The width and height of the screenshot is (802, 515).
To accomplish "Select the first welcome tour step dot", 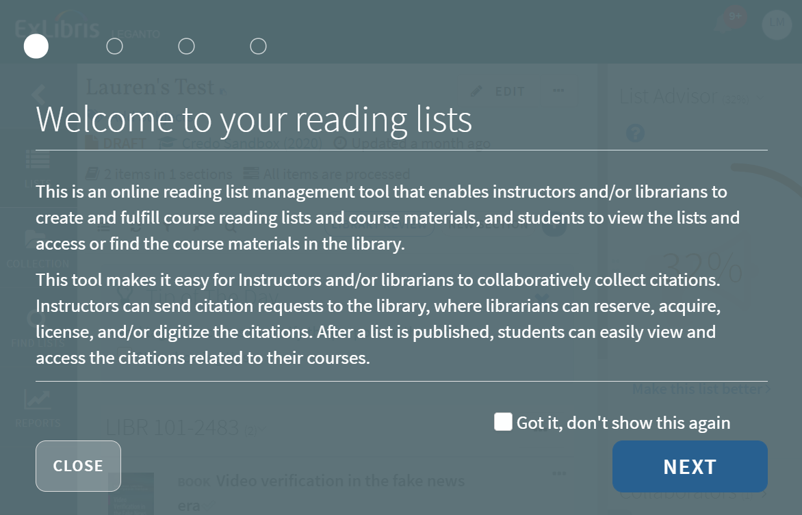I will [36, 46].
